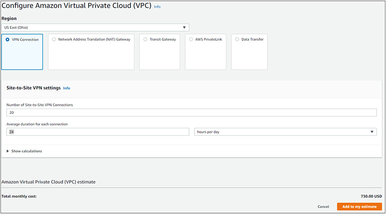This screenshot has height=214, width=386.
Task: Open the US East (Ohio) region dropdown
Action: pyautogui.click(x=95, y=27)
